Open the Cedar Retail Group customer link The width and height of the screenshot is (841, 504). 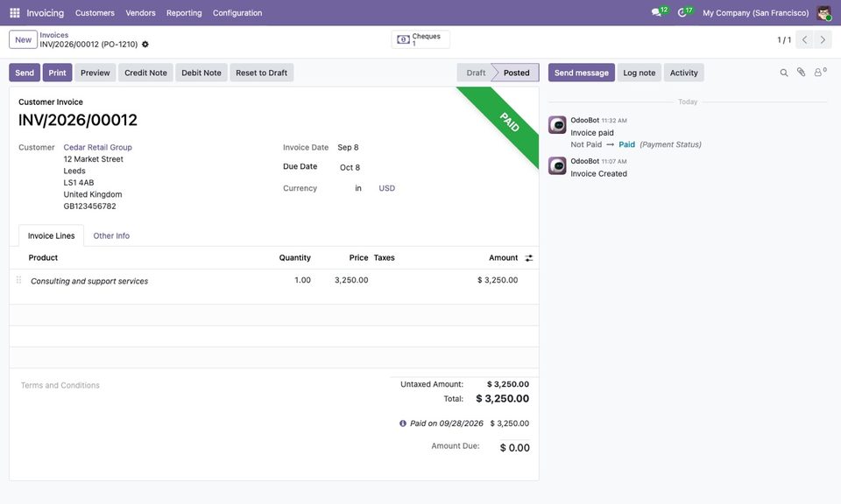97,147
